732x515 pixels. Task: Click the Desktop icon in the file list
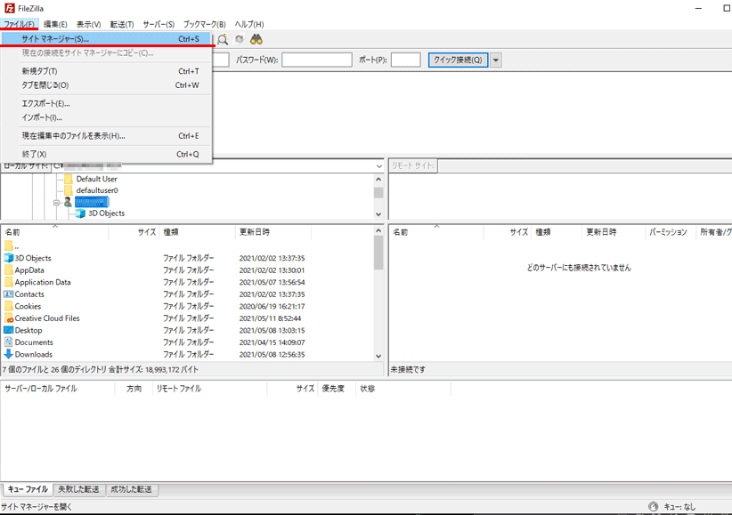(x=8, y=330)
